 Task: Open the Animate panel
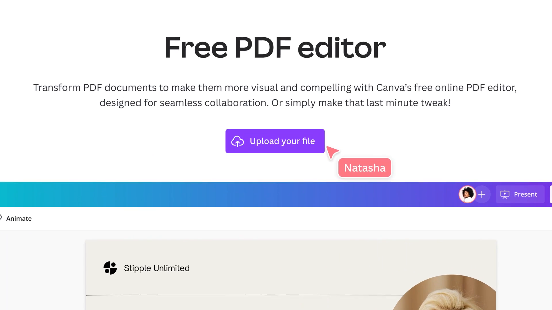19,218
